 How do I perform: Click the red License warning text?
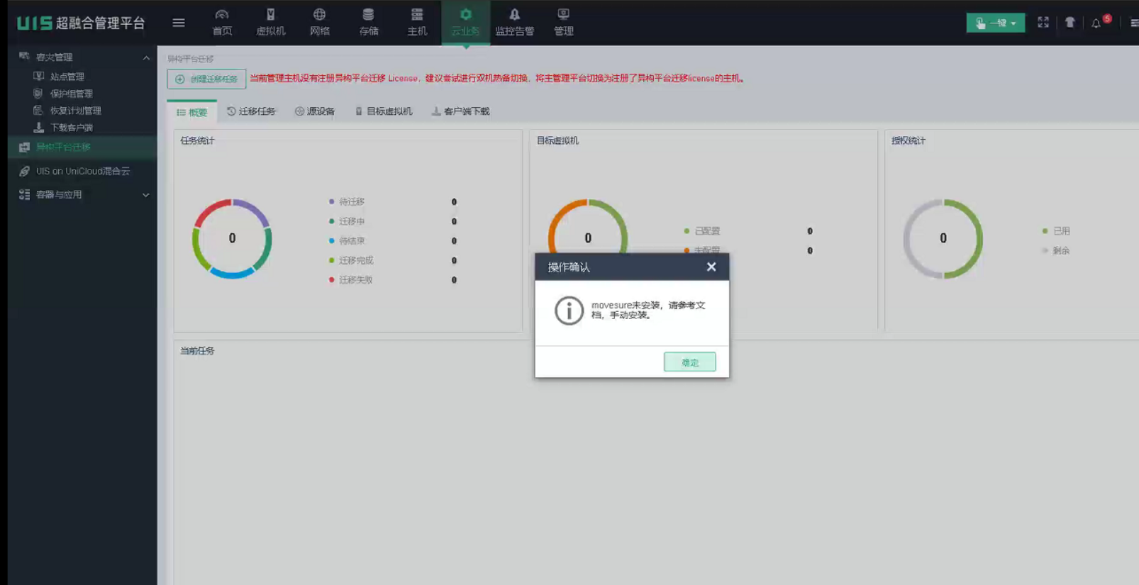click(x=498, y=79)
